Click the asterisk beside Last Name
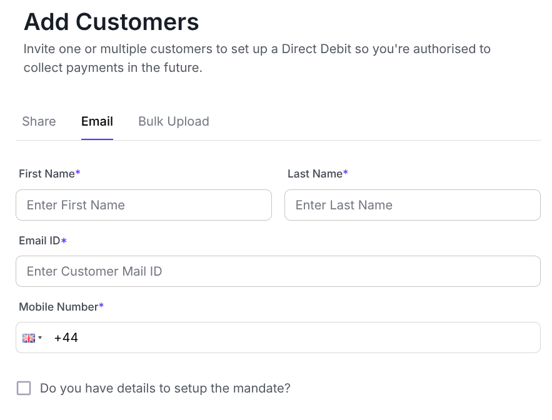The height and width of the screenshot is (420, 552). (346, 173)
